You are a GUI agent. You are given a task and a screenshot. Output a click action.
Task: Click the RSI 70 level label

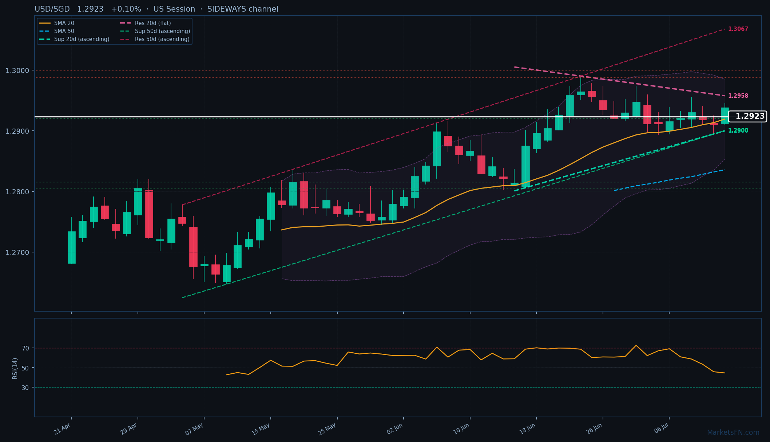(25, 348)
